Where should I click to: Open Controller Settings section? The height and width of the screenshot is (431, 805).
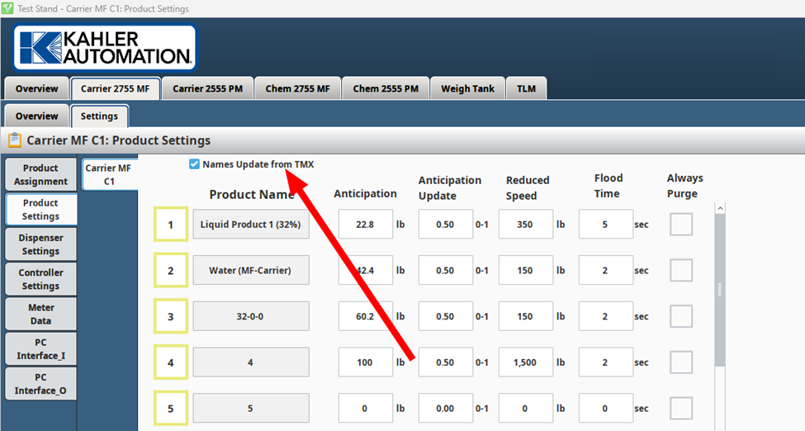pos(40,279)
